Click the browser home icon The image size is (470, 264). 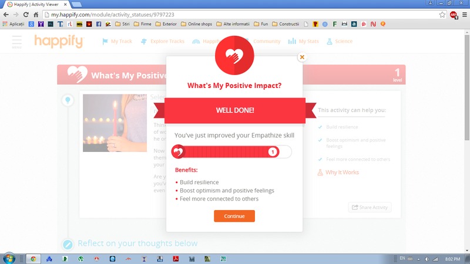36,15
